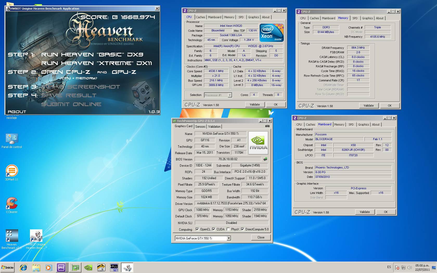Open CPU tab in CPU-Z Memory window
Viewport: 437px width, 273px height.
(303, 18)
